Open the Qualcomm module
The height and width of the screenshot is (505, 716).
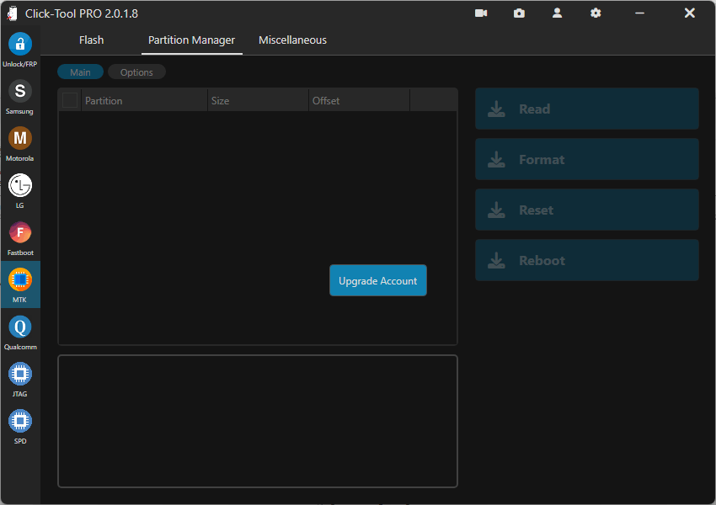pyautogui.click(x=19, y=331)
